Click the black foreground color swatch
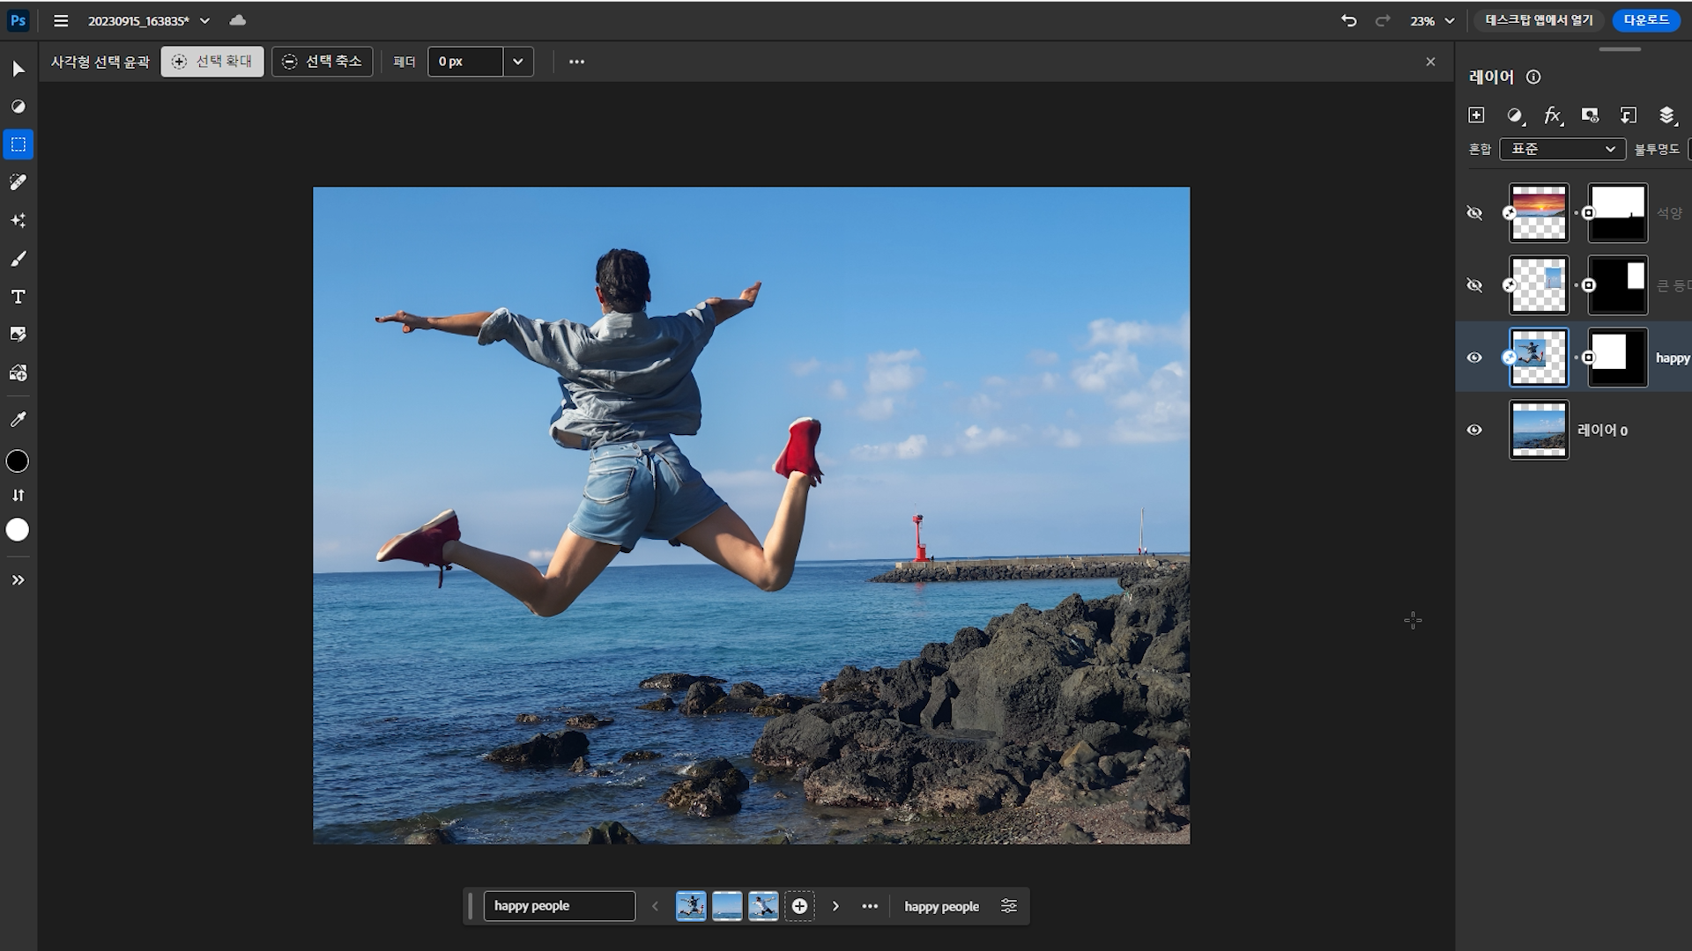The height and width of the screenshot is (951, 1692). pyautogui.click(x=18, y=461)
